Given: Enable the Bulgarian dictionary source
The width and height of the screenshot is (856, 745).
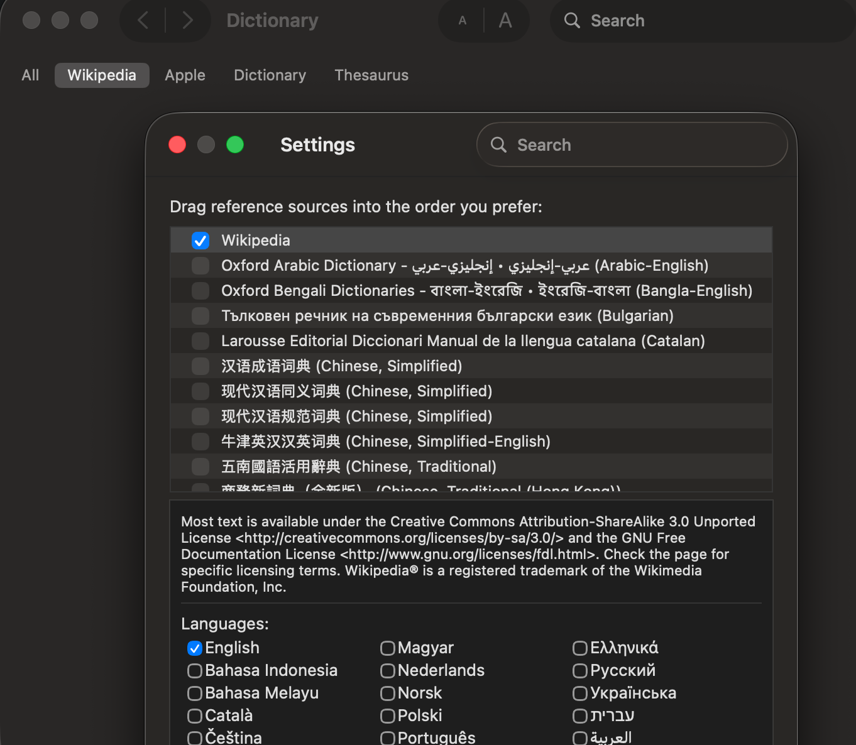Looking at the screenshot, I should coord(200,316).
